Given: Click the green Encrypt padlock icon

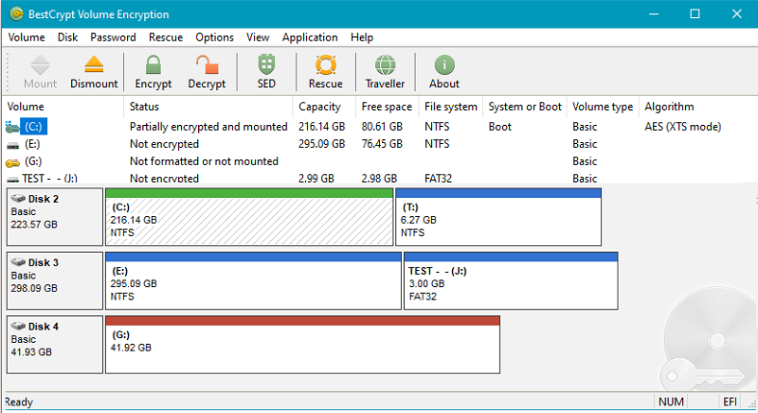Looking at the screenshot, I should click(x=153, y=66).
